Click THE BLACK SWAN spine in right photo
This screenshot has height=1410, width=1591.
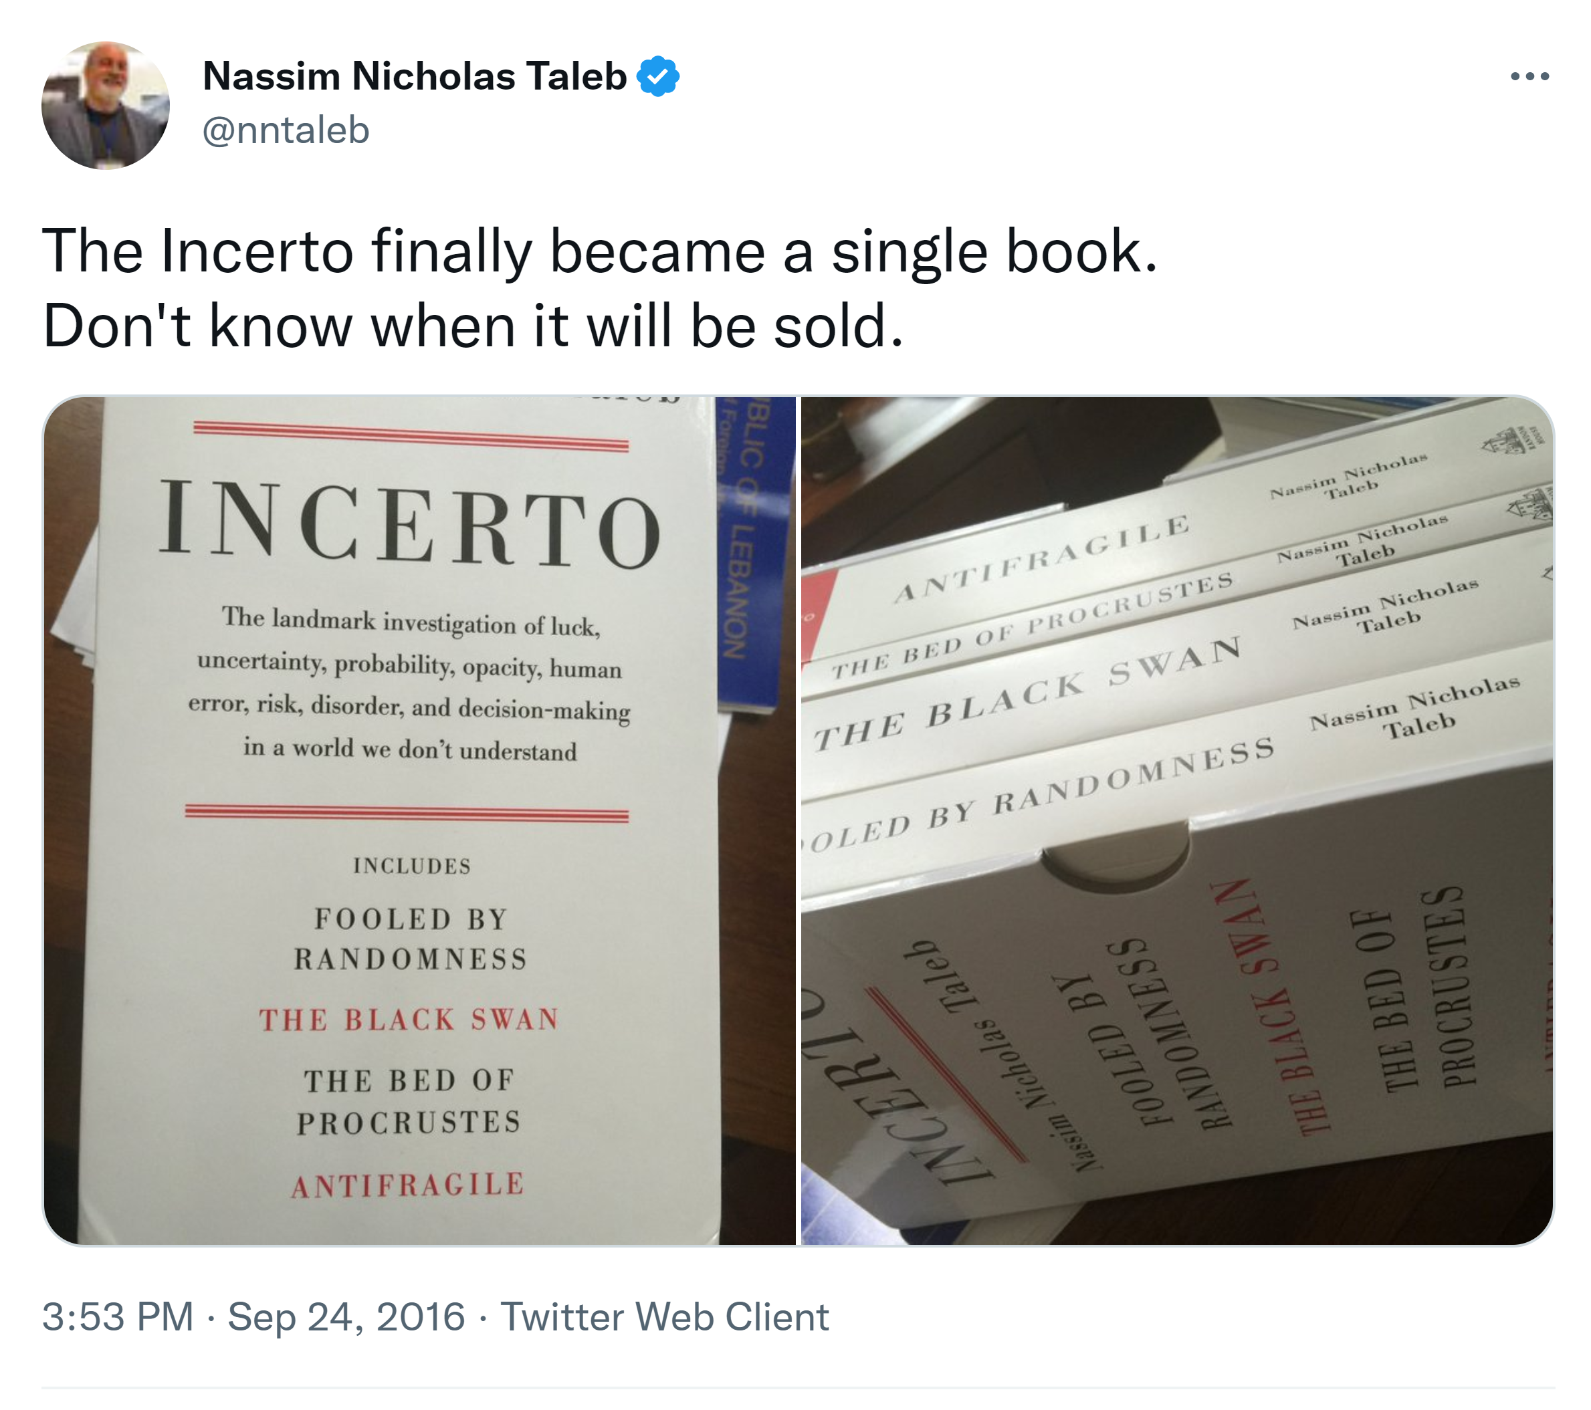tap(1027, 693)
